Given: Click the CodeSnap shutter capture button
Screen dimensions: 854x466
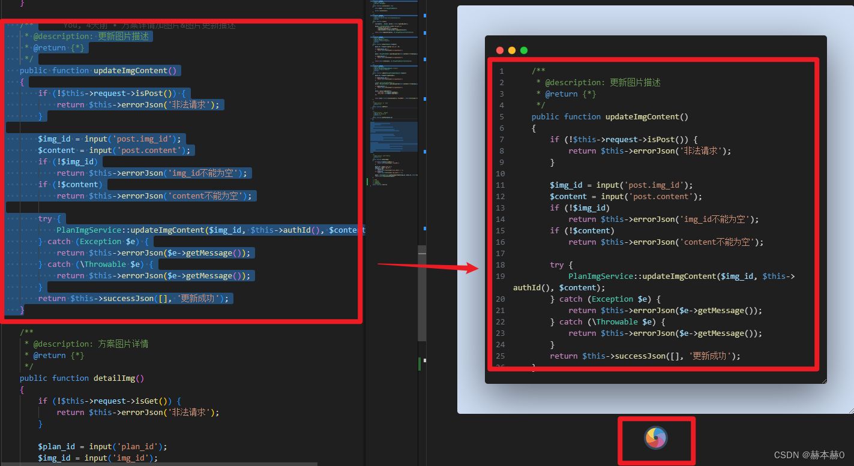Looking at the screenshot, I should pyautogui.click(x=656, y=438).
